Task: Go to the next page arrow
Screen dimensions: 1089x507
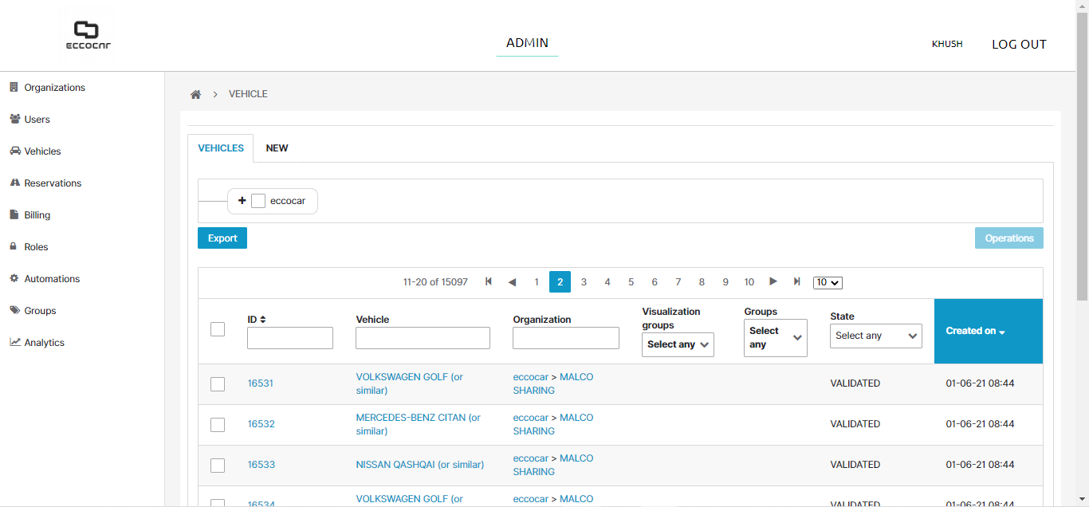Action: coord(773,282)
